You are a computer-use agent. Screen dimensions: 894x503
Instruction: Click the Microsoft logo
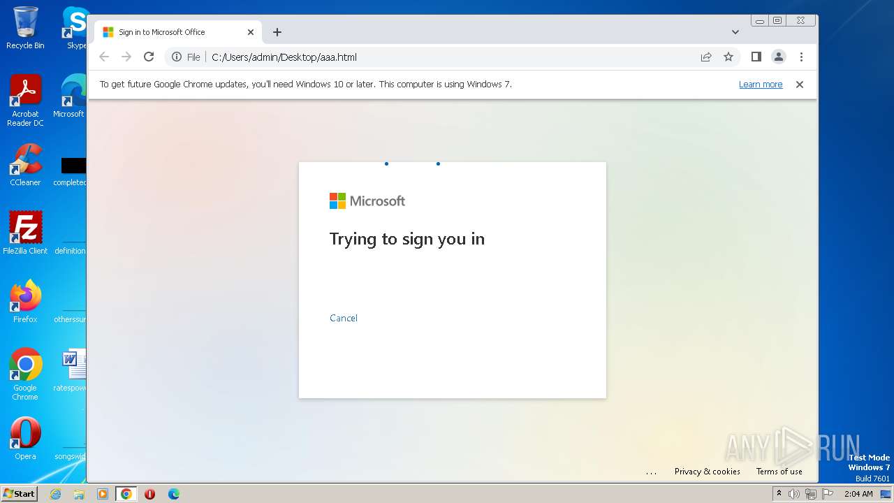click(x=367, y=201)
